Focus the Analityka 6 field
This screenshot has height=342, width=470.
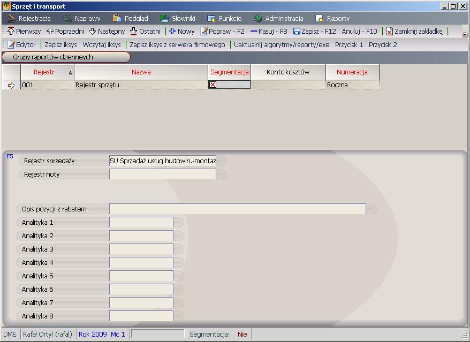pyautogui.click(x=141, y=289)
